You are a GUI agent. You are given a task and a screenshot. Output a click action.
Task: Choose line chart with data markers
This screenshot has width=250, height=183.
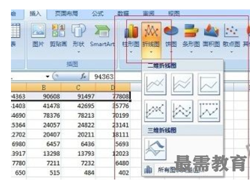[x=155, y=111]
